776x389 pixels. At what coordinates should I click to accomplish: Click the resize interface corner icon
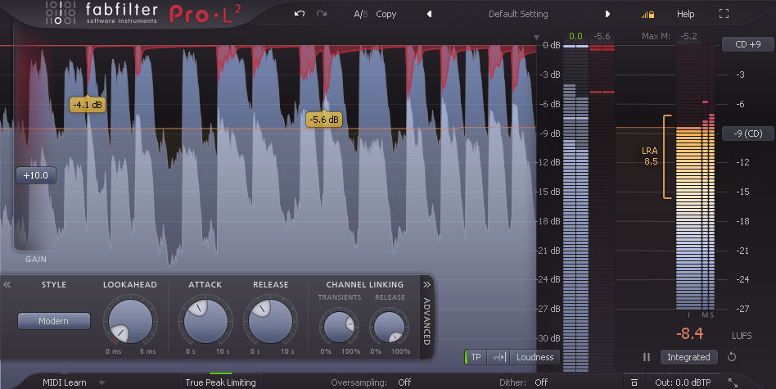point(733,382)
